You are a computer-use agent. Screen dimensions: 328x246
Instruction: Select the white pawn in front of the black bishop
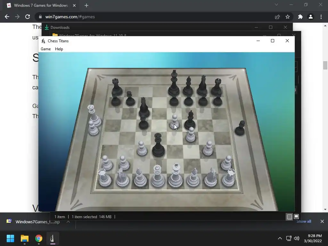(190, 135)
